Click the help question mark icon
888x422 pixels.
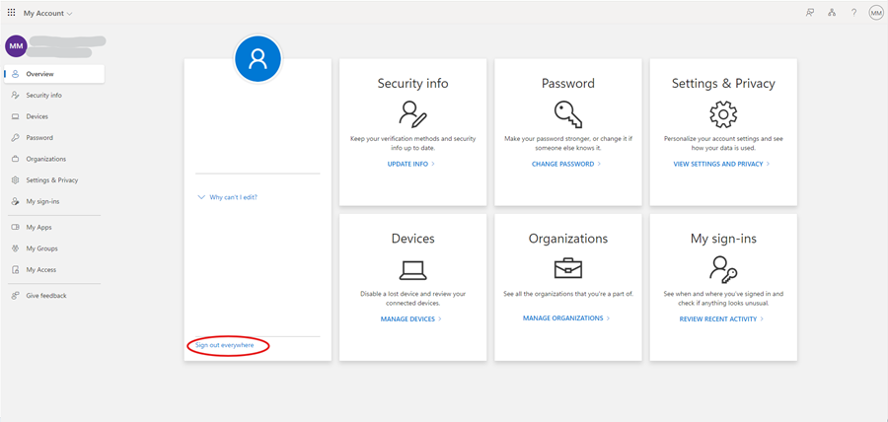(x=853, y=13)
